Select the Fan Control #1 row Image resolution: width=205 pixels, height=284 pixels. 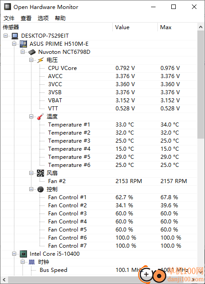pyautogui.click(x=99, y=197)
